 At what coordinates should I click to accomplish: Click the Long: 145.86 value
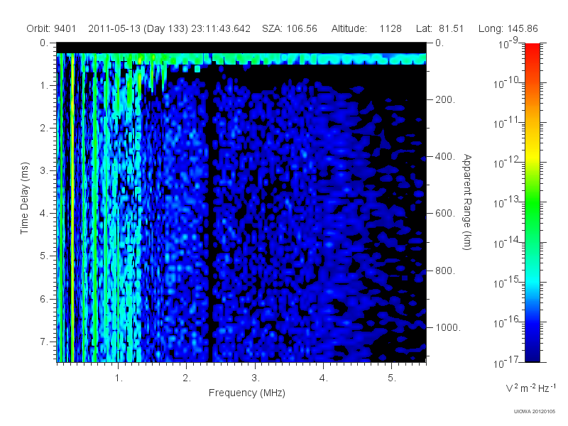(508, 28)
